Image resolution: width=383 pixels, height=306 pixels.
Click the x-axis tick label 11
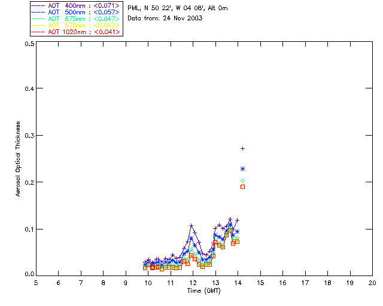[170, 283]
